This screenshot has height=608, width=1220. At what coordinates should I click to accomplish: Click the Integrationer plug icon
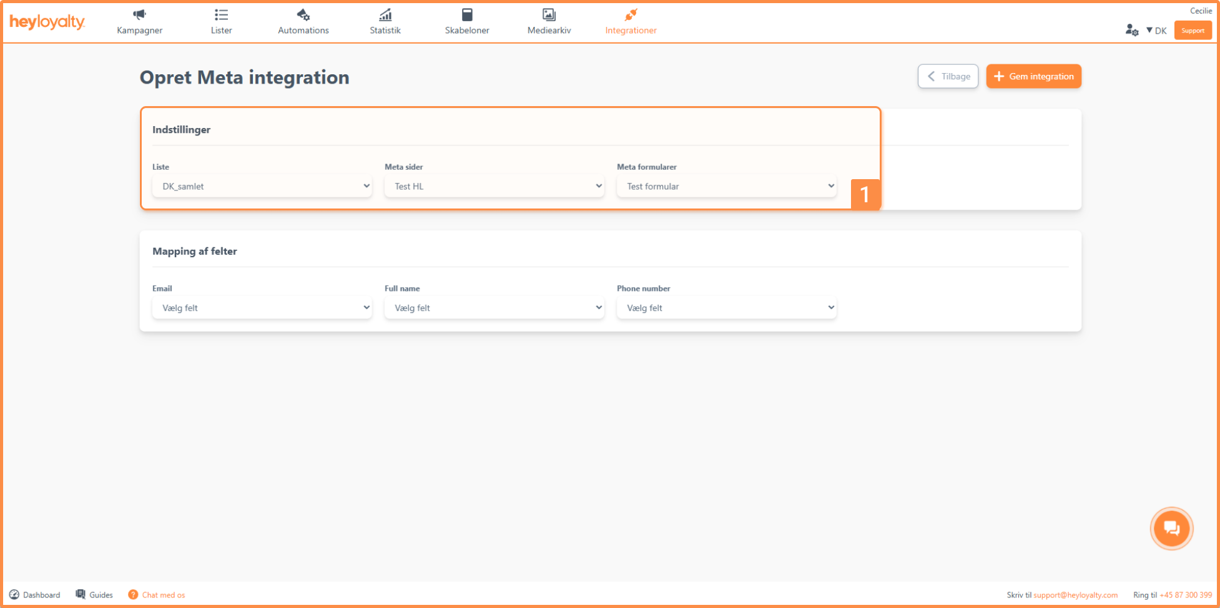pos(631,15)
